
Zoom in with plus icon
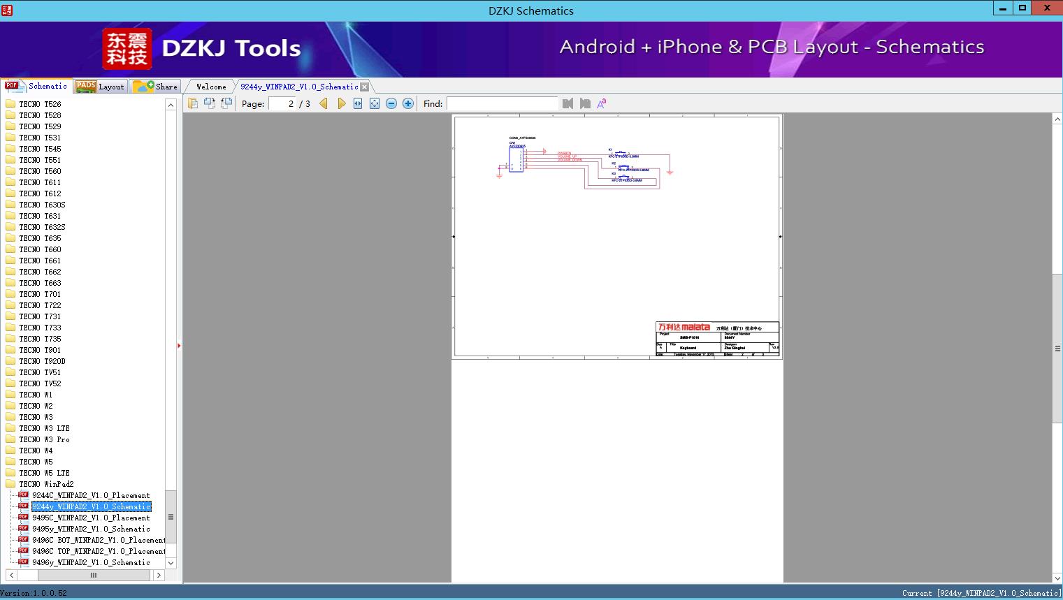pos(408,103)
